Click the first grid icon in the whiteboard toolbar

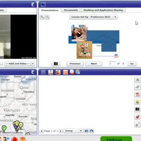click(43, 72)
